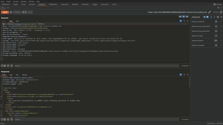Jump to previous match in response search
Viewport: 223px width, 125px height.
coord(8,119)
